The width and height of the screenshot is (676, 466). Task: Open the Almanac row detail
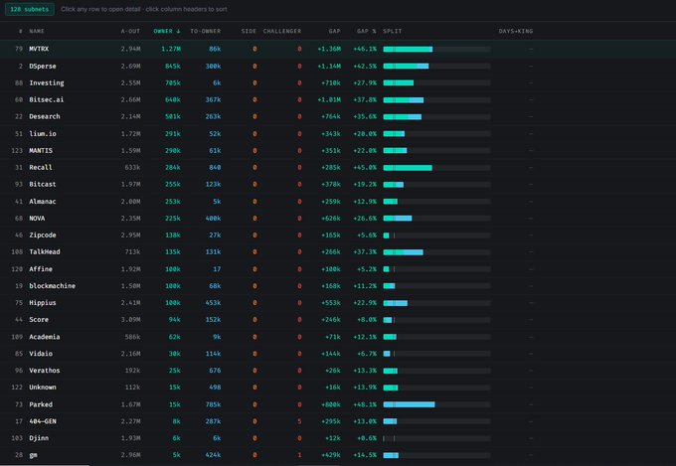[x=338, y=202]
